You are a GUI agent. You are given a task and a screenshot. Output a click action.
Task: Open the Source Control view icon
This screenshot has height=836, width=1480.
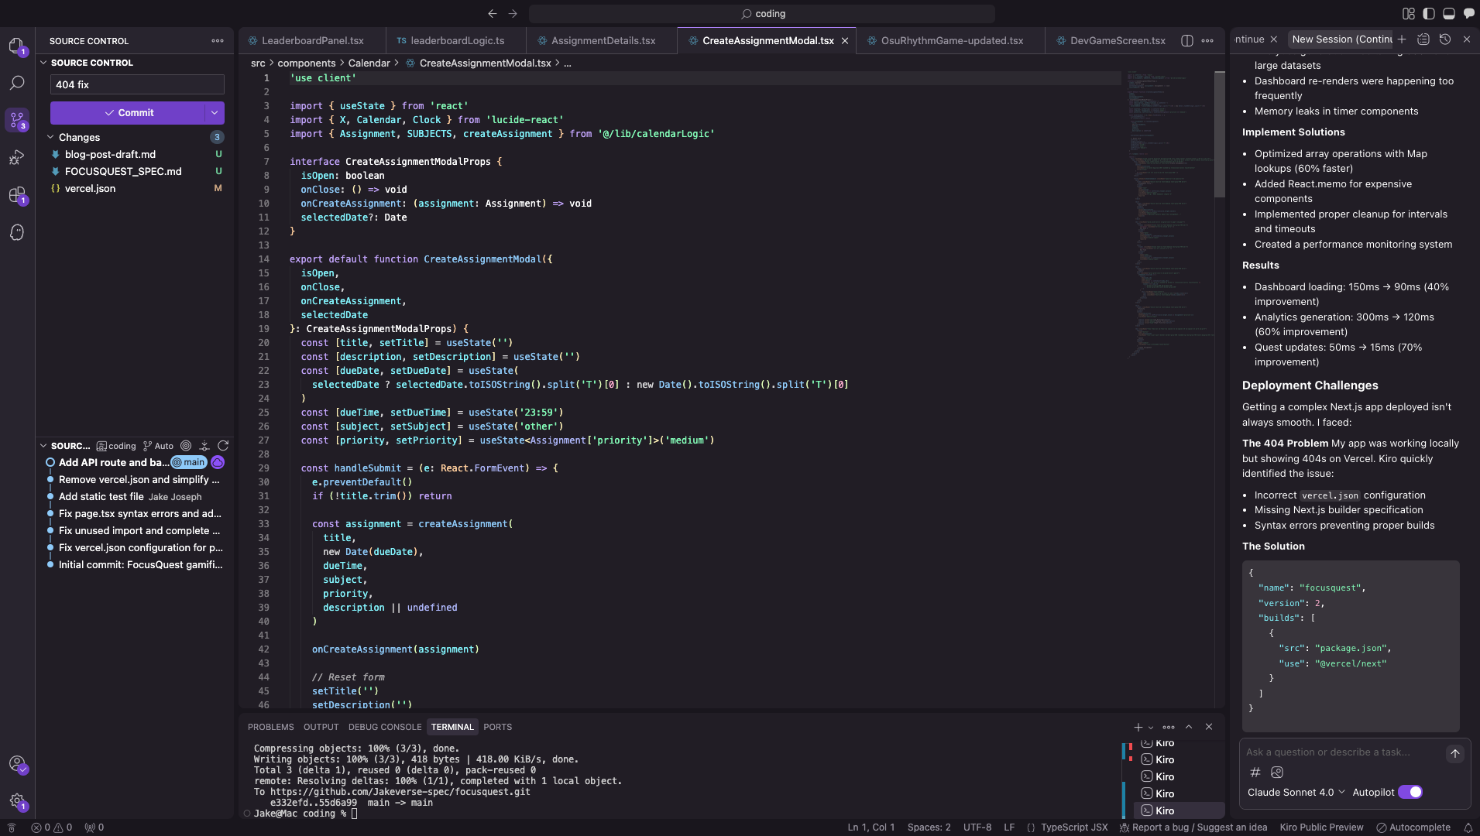point(16,120)
